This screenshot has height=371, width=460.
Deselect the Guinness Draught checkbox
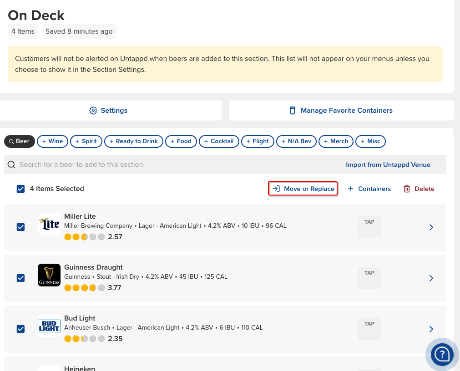tap(20, 278)
